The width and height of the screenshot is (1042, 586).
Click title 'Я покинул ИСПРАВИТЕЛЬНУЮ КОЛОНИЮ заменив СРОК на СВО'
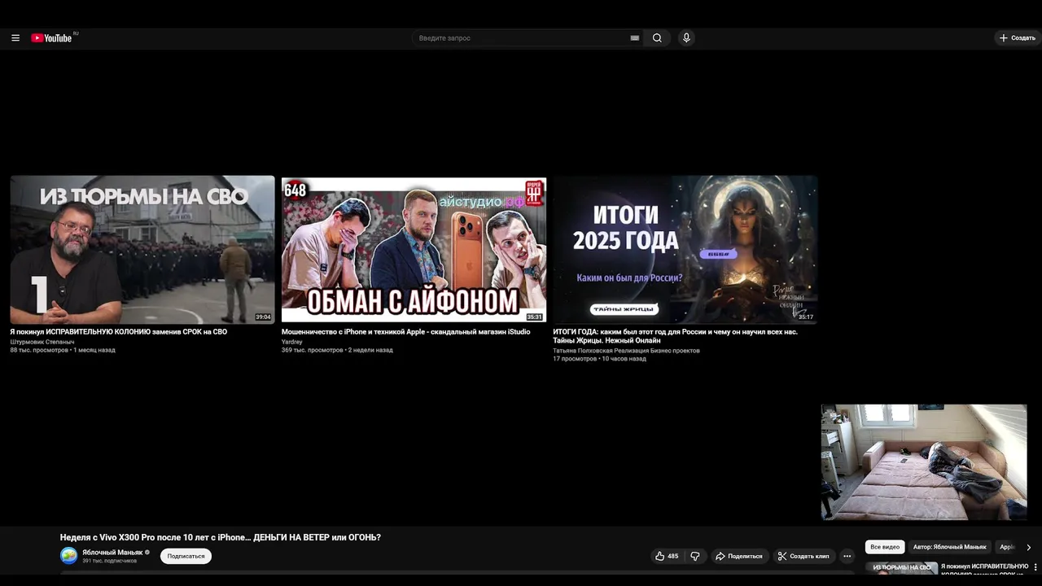click(x=119, y=332)
